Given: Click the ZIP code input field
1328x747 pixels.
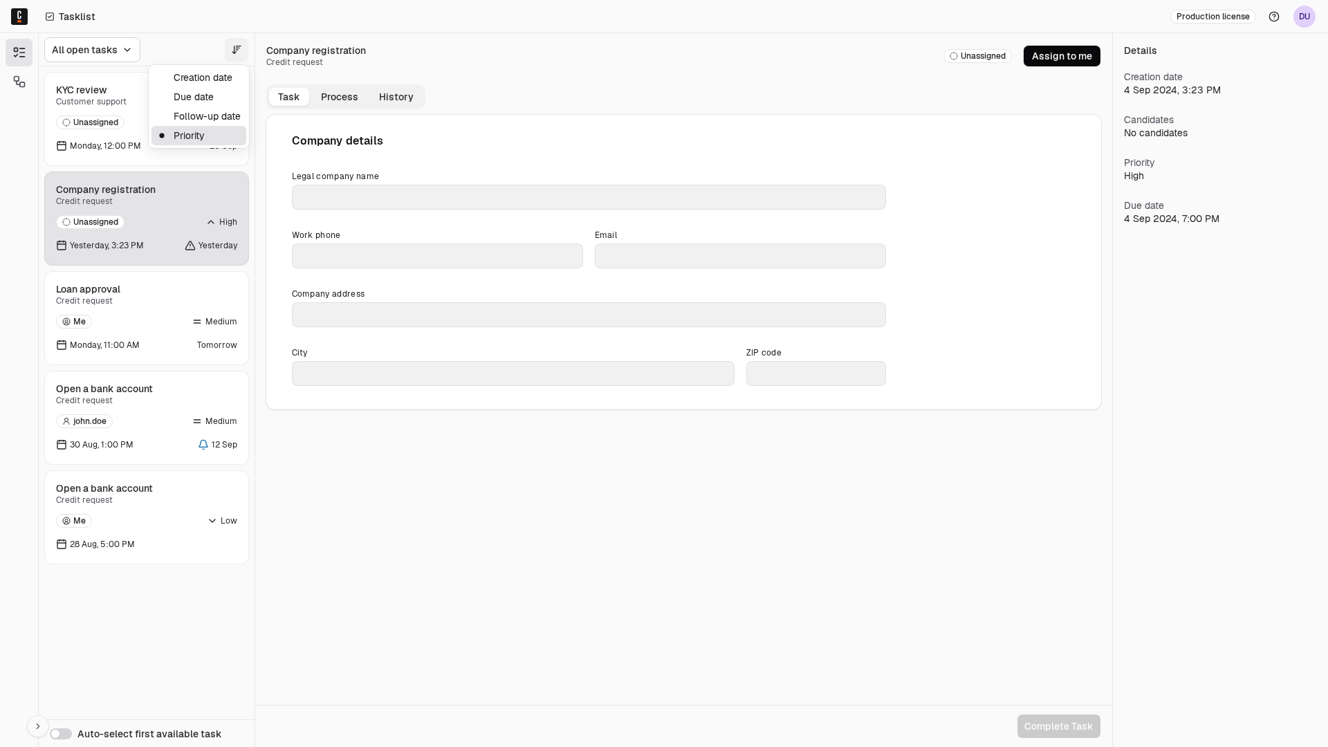Looking at the screenshot, I should point(816,373).
